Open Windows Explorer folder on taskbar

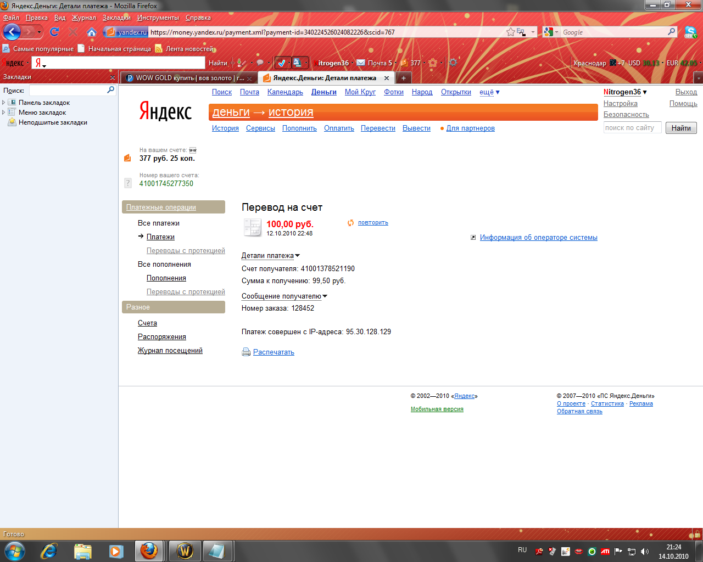pyautogui.click(x=82, y=551)
